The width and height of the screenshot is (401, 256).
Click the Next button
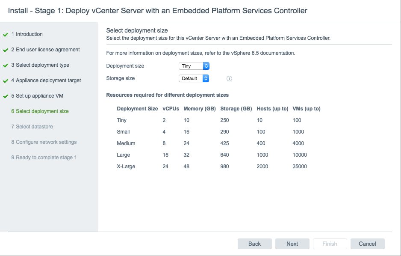(x=292, y=244)
